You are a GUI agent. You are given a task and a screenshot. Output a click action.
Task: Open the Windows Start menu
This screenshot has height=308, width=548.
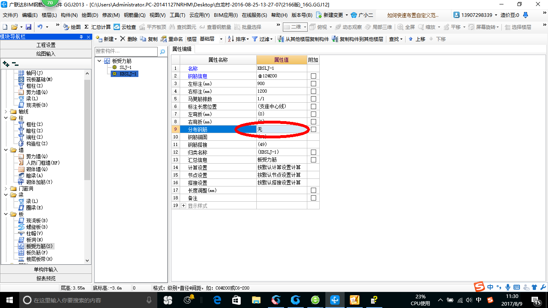pyautogui.click(x=9, y=300)
